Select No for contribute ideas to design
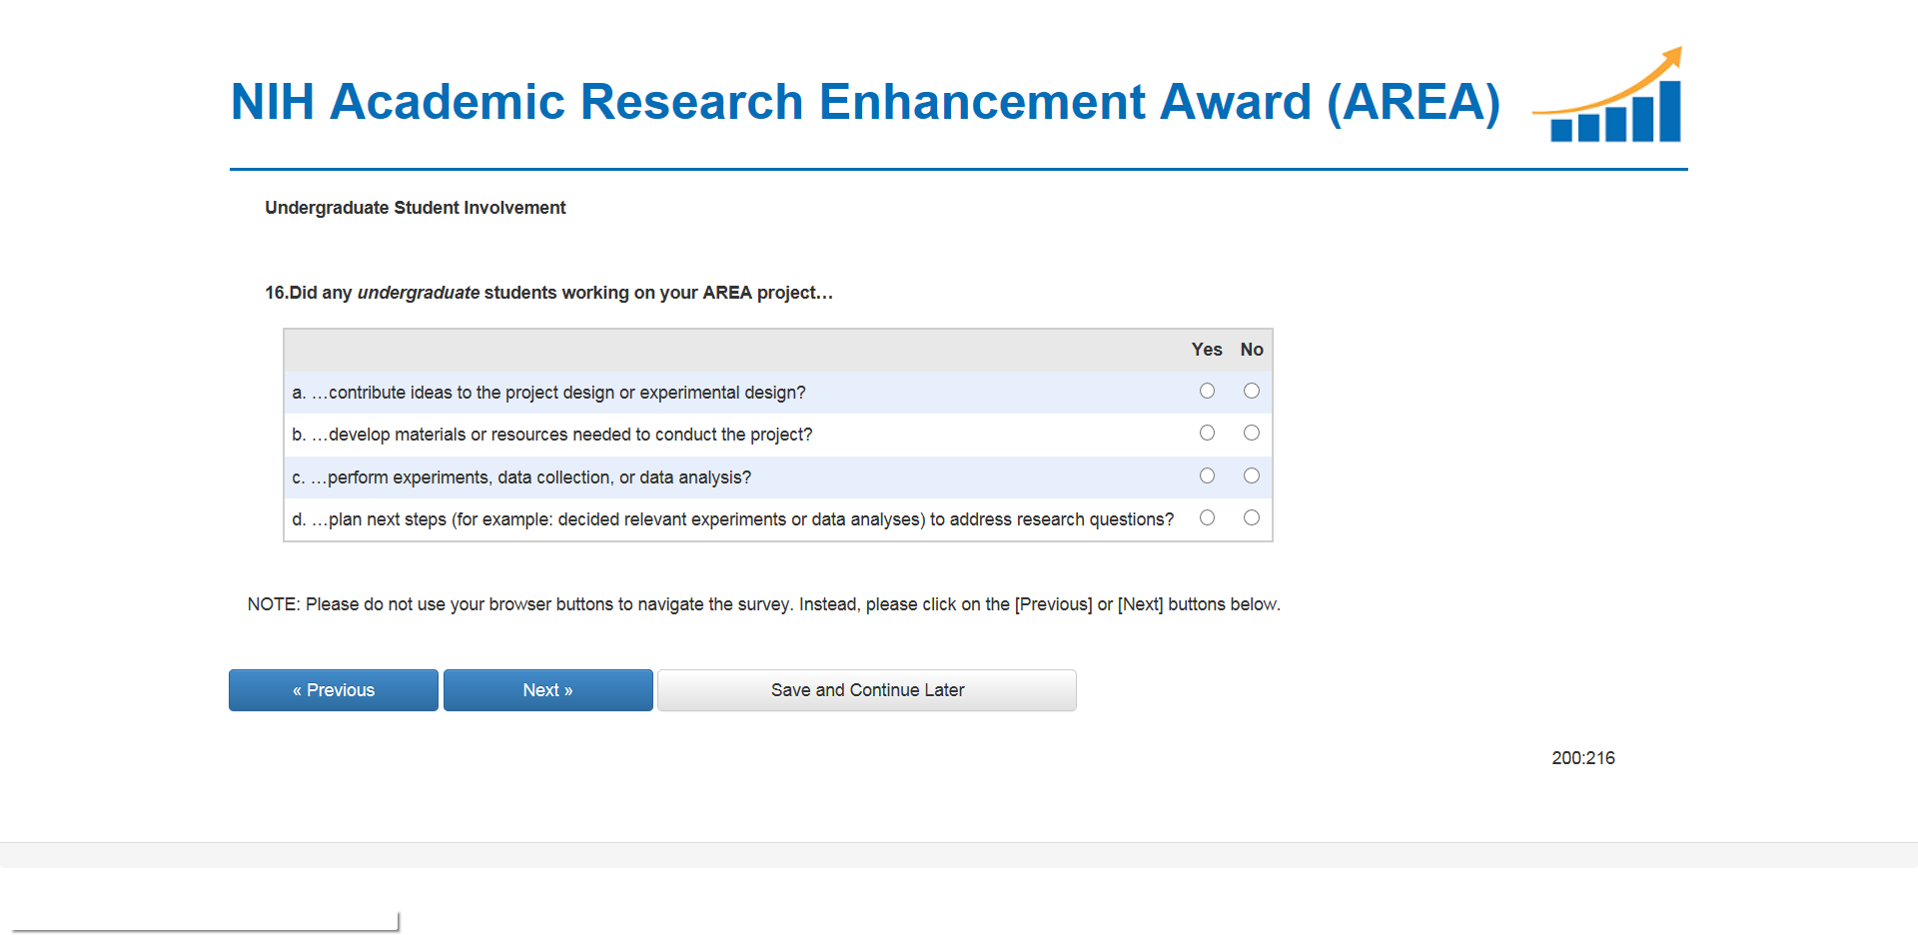 tap(1251, 392)
